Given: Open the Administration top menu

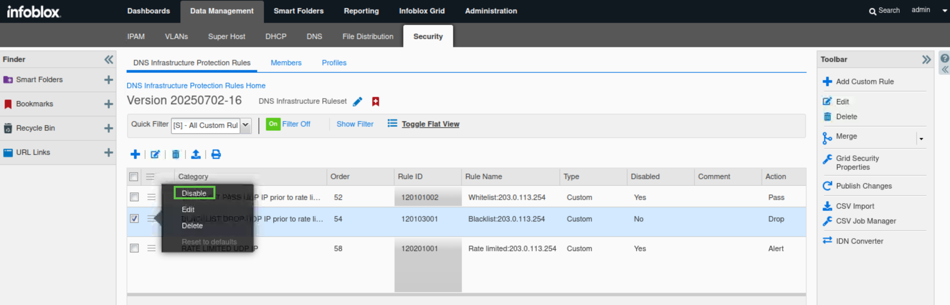Looking at the screenshot, I should click(491, 11).
